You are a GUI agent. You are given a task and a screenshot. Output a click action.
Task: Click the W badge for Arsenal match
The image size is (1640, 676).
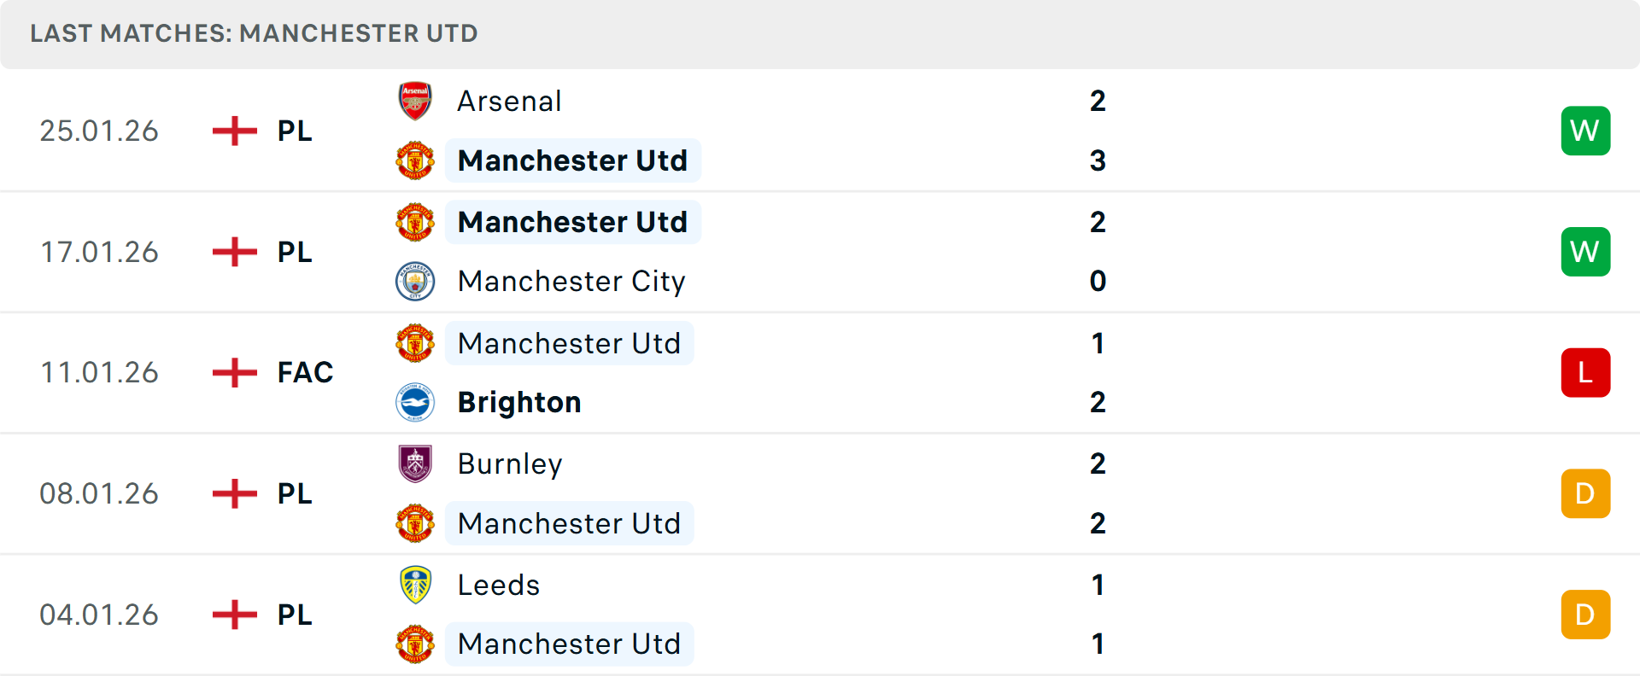[1584, 131]
